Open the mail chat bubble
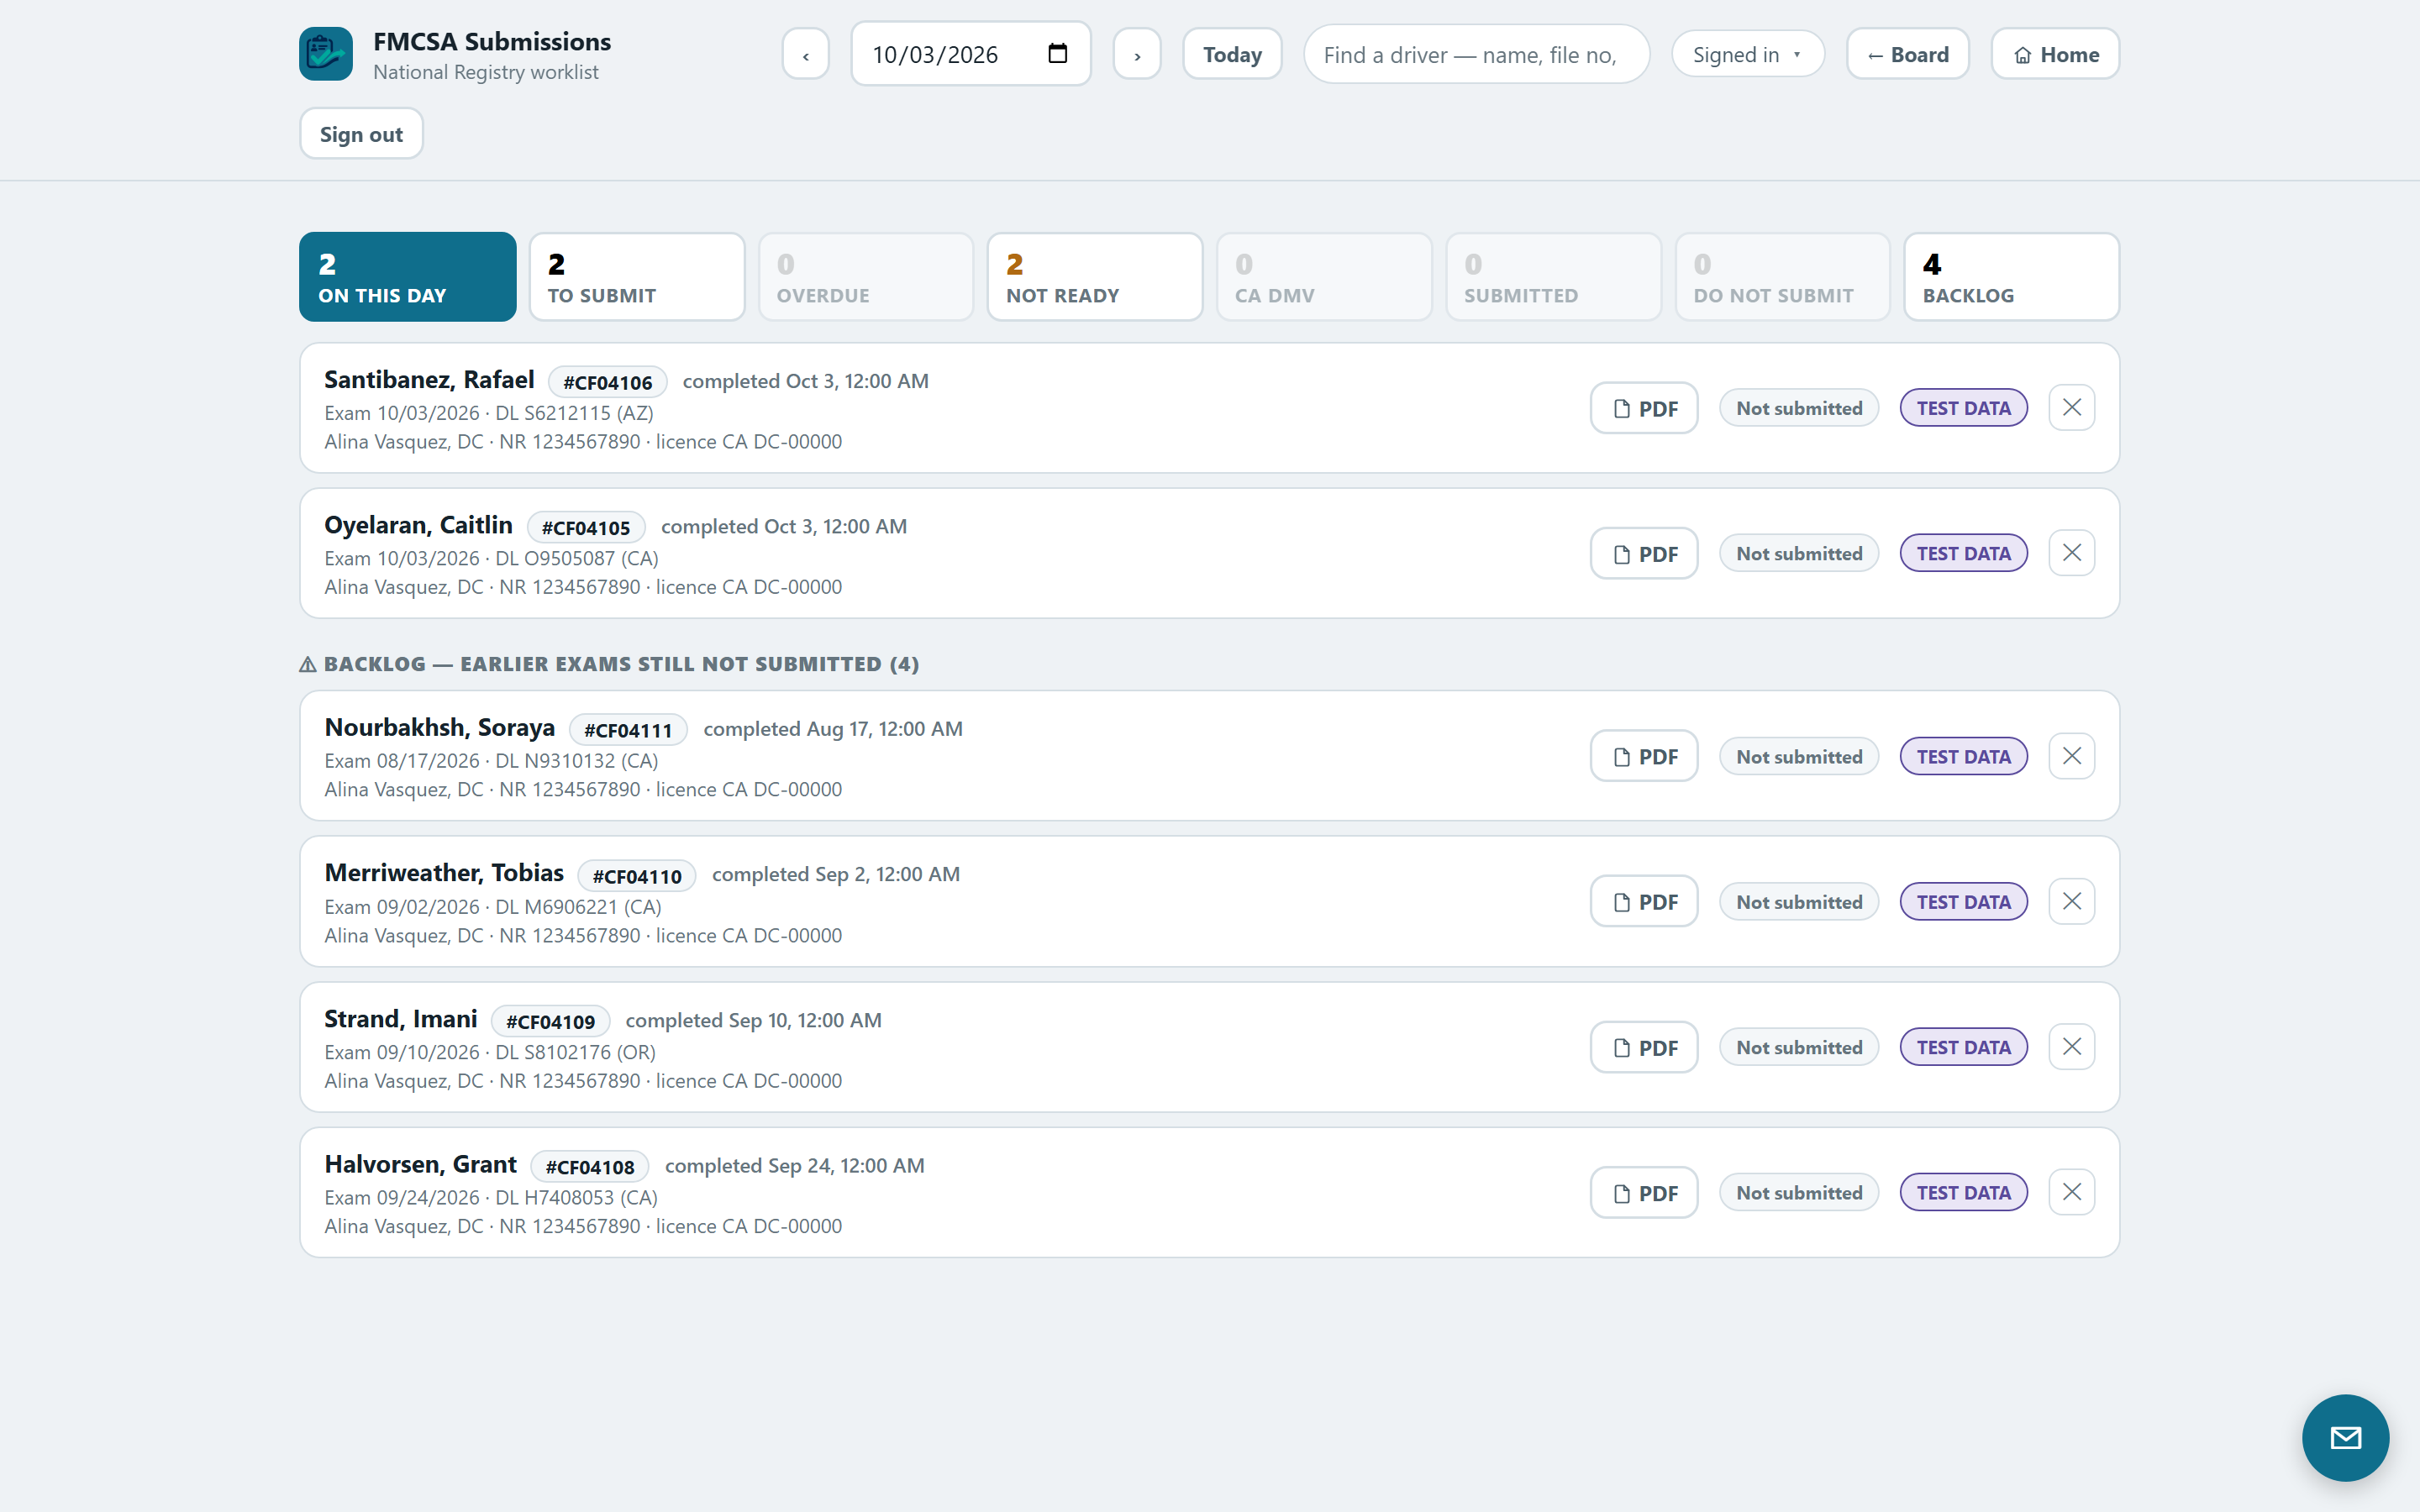Image resolution: width=2420 pixels, height=1512 pixels. 2345,1437
